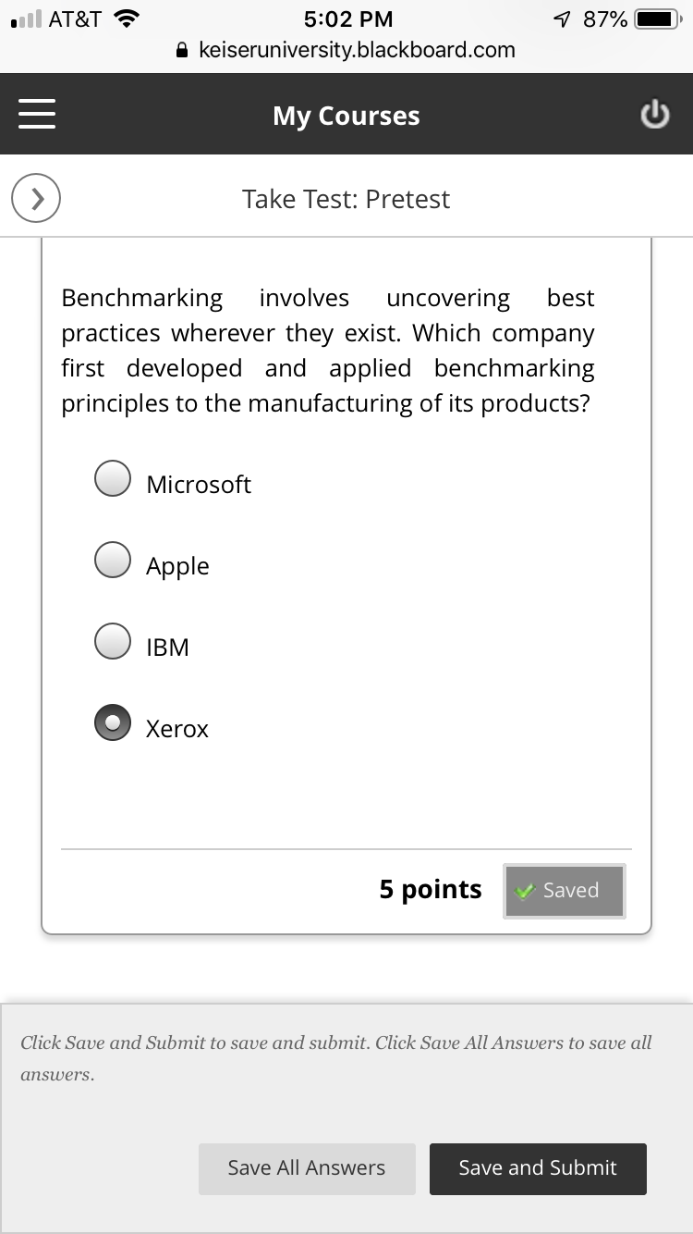
Task: Tap the power logout icon
Action: point(654,115)
